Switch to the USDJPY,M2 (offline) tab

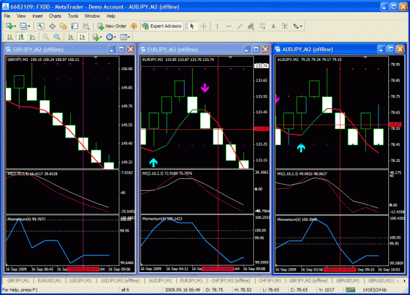pyautogui.click(x=120, y=281)
